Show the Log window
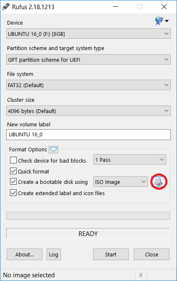The height and width of the screenshot is (281, 177). click(x=54, y=254)
